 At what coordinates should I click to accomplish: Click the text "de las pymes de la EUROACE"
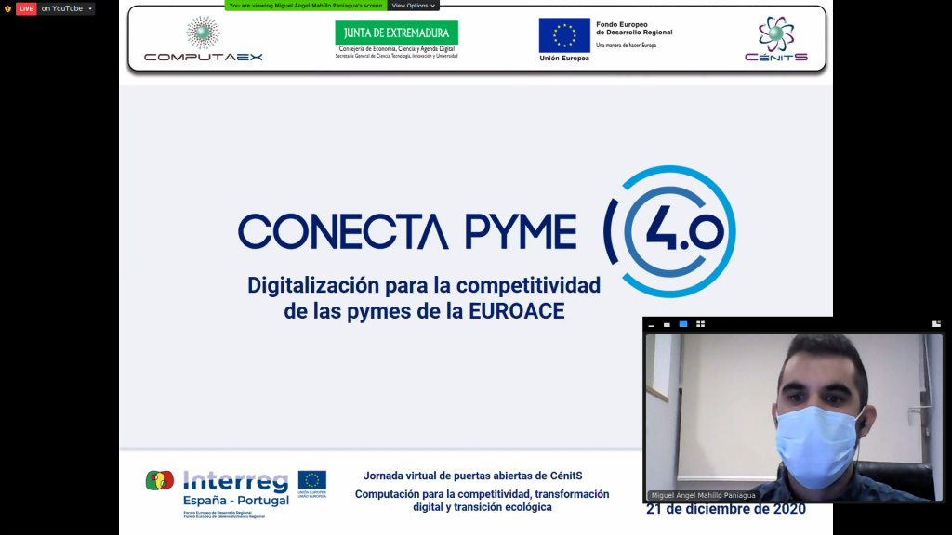coord(424,311)
